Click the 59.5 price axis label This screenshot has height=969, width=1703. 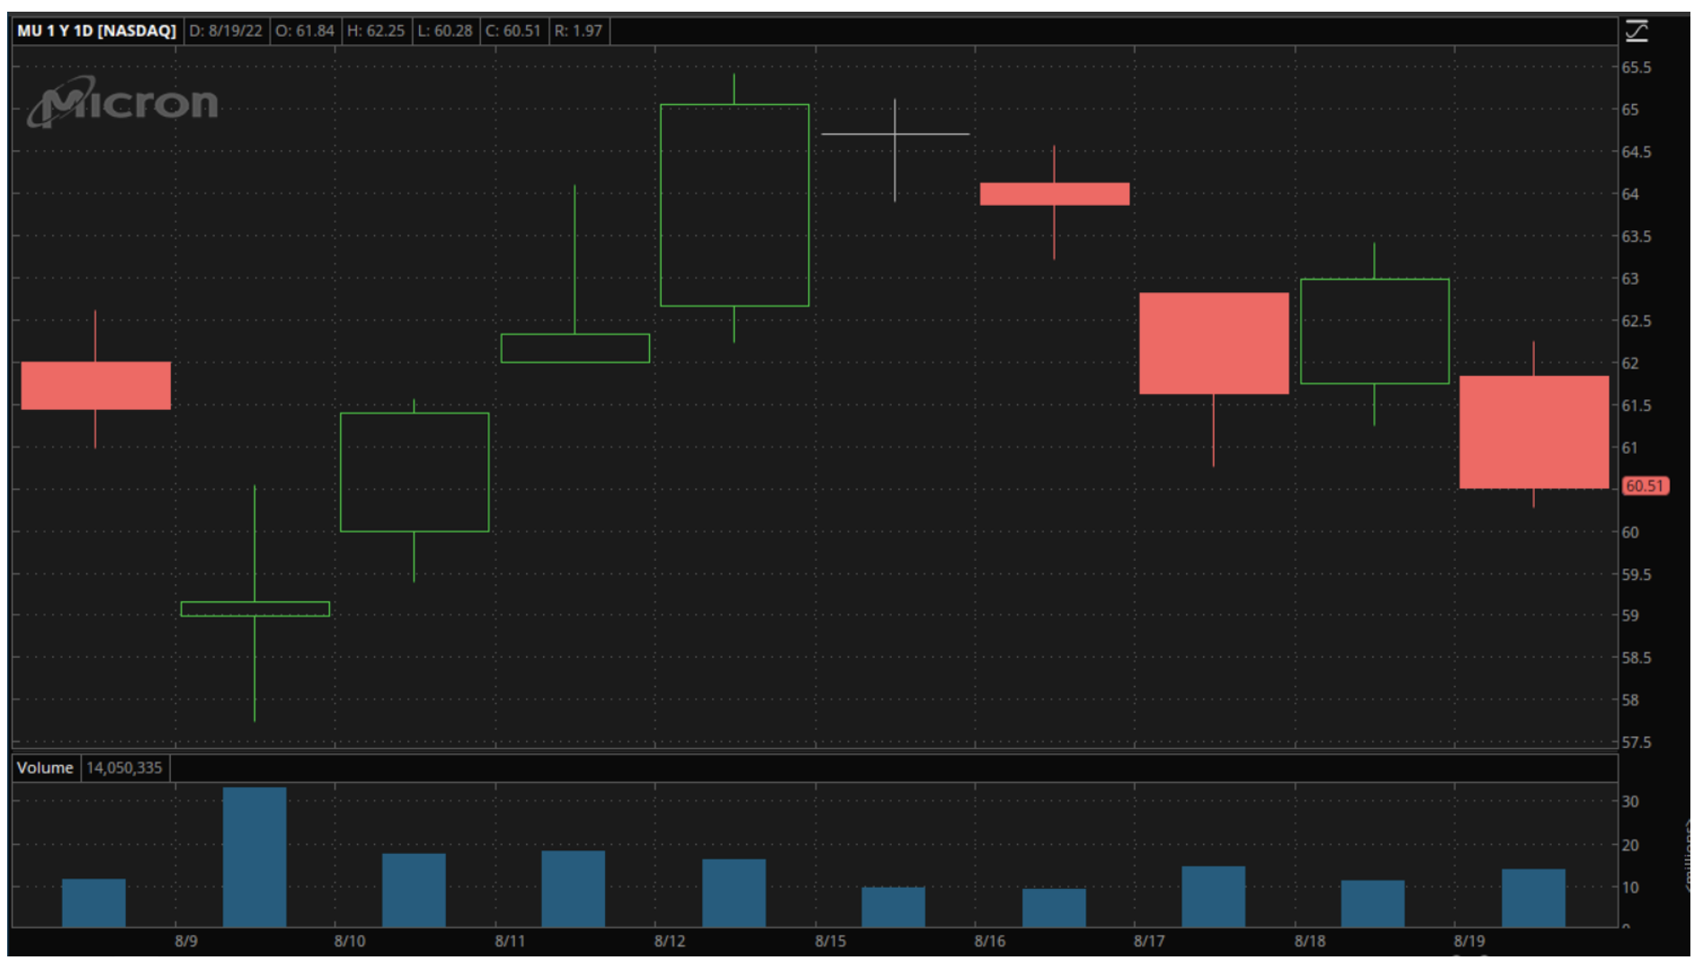1636,574
